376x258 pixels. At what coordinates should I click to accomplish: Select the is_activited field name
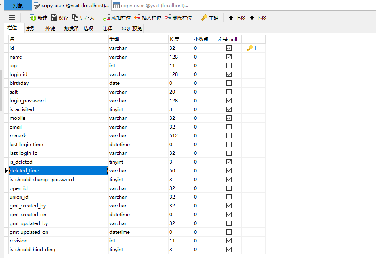[22, 109]
